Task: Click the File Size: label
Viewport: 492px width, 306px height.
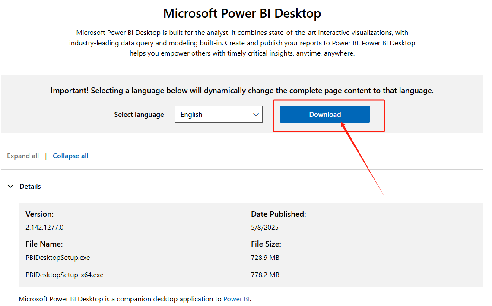Action: [x=266, y=244]
